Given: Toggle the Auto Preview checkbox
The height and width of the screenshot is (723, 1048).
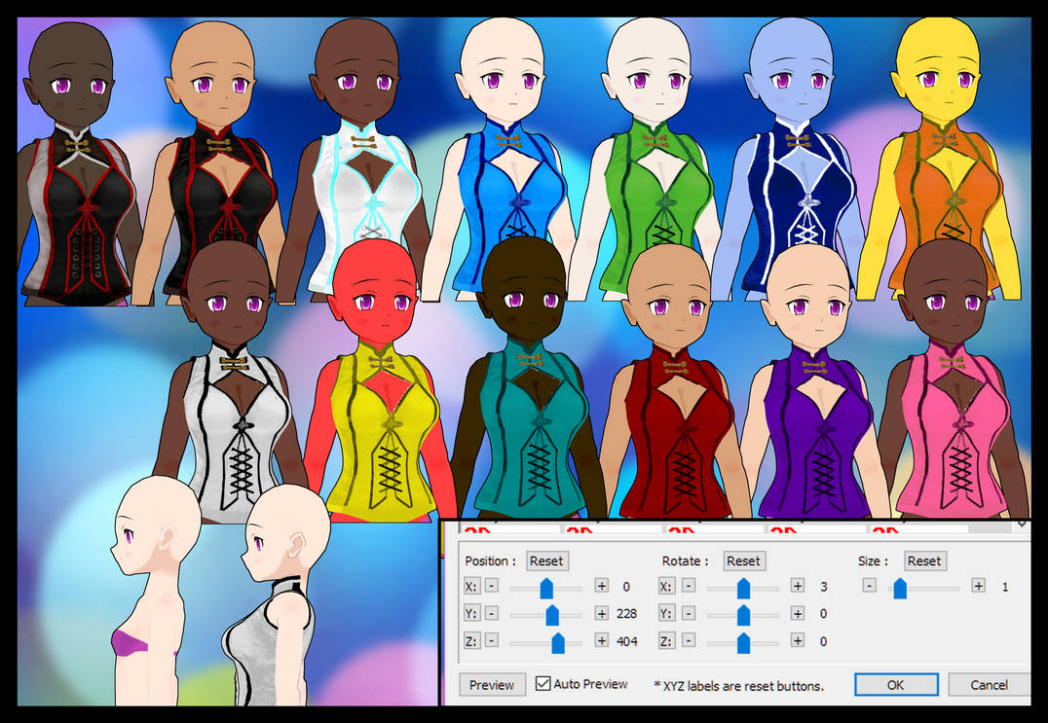Looking at the screenshot, I should point(543,684).
